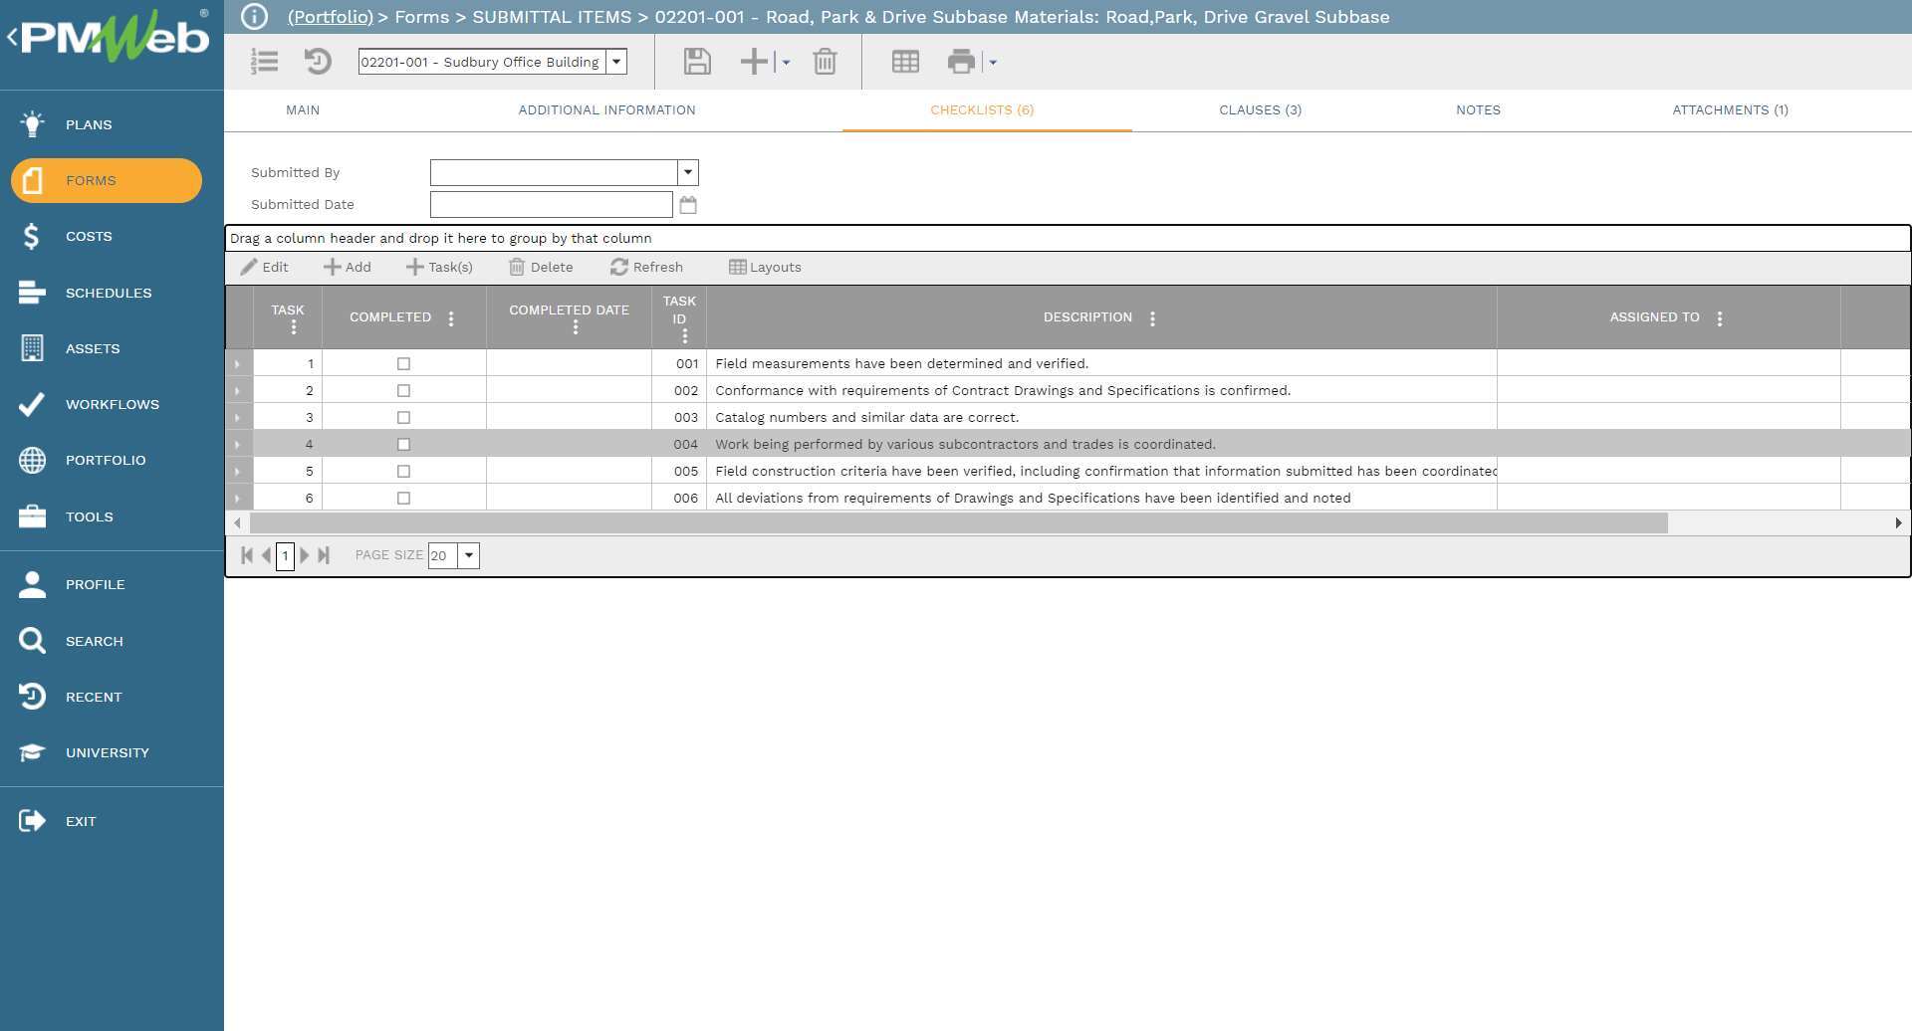
Task: Click the Submitted Date calendar field
Action: pyautogui.click(x=551, y=204)
